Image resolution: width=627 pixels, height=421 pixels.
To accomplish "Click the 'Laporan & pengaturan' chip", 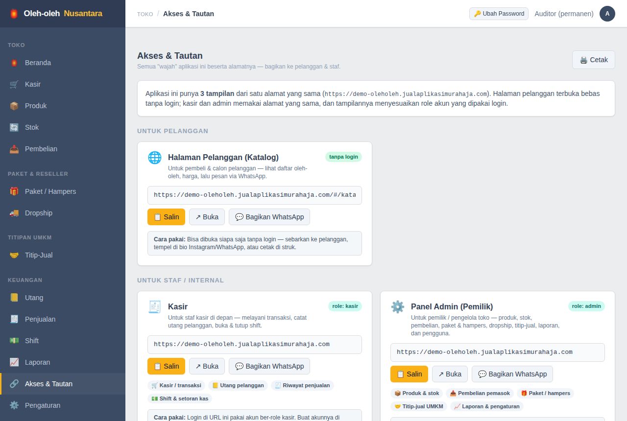I will [487, 406].
